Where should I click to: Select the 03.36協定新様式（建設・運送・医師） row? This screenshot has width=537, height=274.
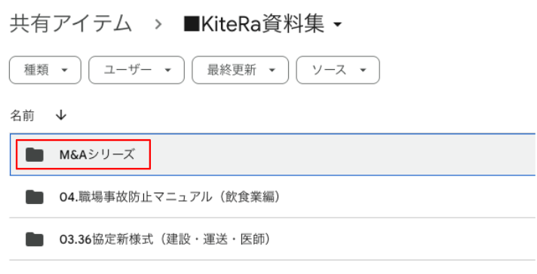coord(272,239)
